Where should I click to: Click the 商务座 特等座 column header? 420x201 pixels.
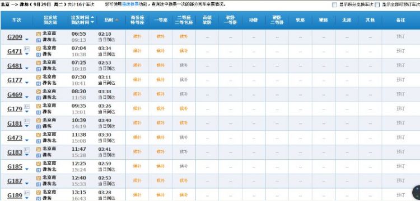(x=137, y=20)
